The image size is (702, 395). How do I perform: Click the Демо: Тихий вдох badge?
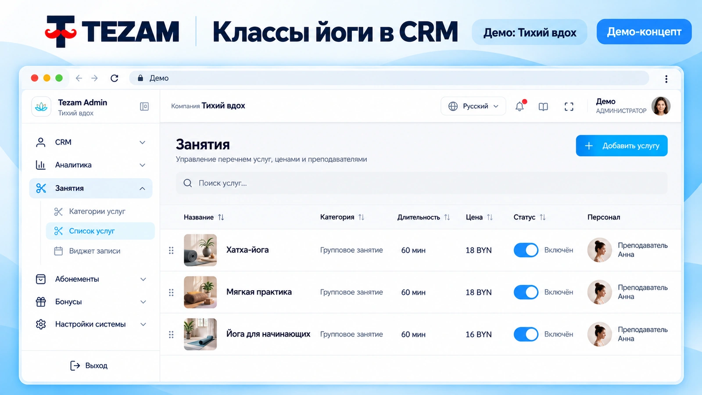530,32
